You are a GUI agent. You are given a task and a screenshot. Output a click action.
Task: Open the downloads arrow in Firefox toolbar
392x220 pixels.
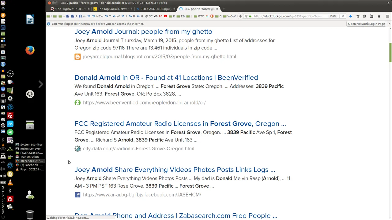pyautogui.click(x=350, y=16)
